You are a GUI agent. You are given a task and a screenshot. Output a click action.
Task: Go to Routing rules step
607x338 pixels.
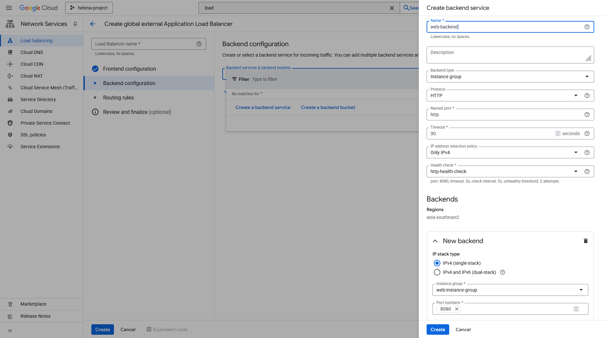click(x=118, y=98)
